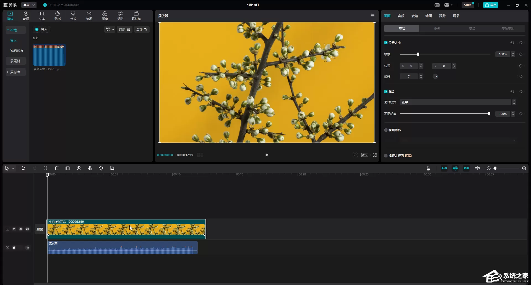Image resolution: width=531 pixels, height=285 pixels.
Task: Open the Audio (音频) library tab
Action: coord(26,16)
